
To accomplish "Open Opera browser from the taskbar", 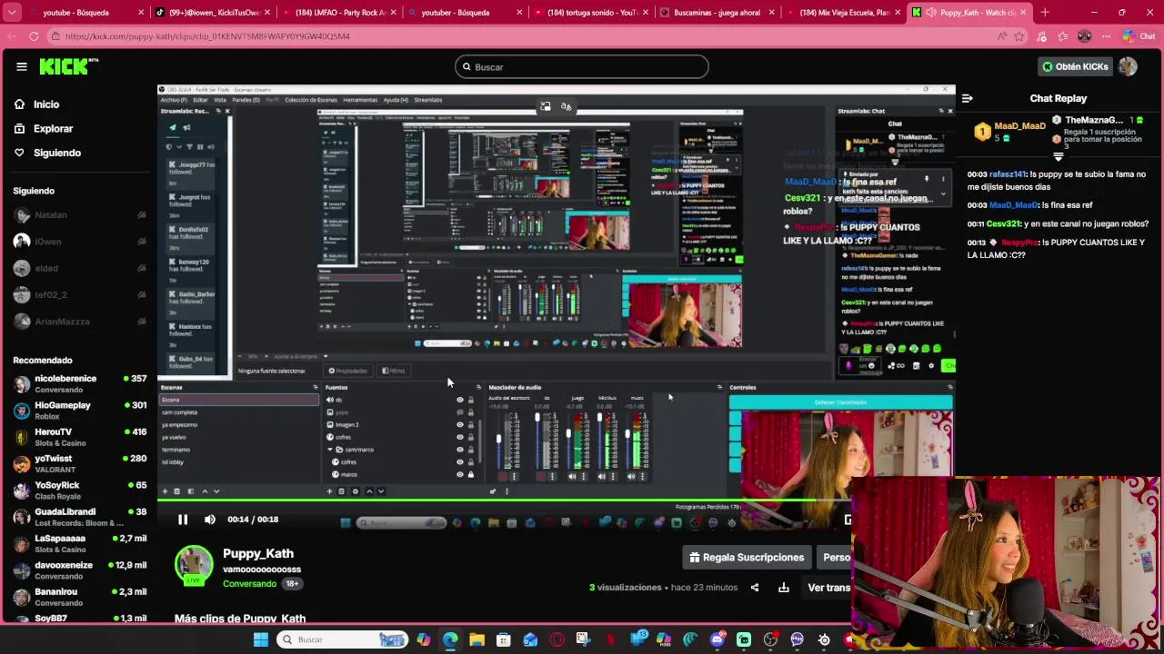I will click(x=557, y=639).
